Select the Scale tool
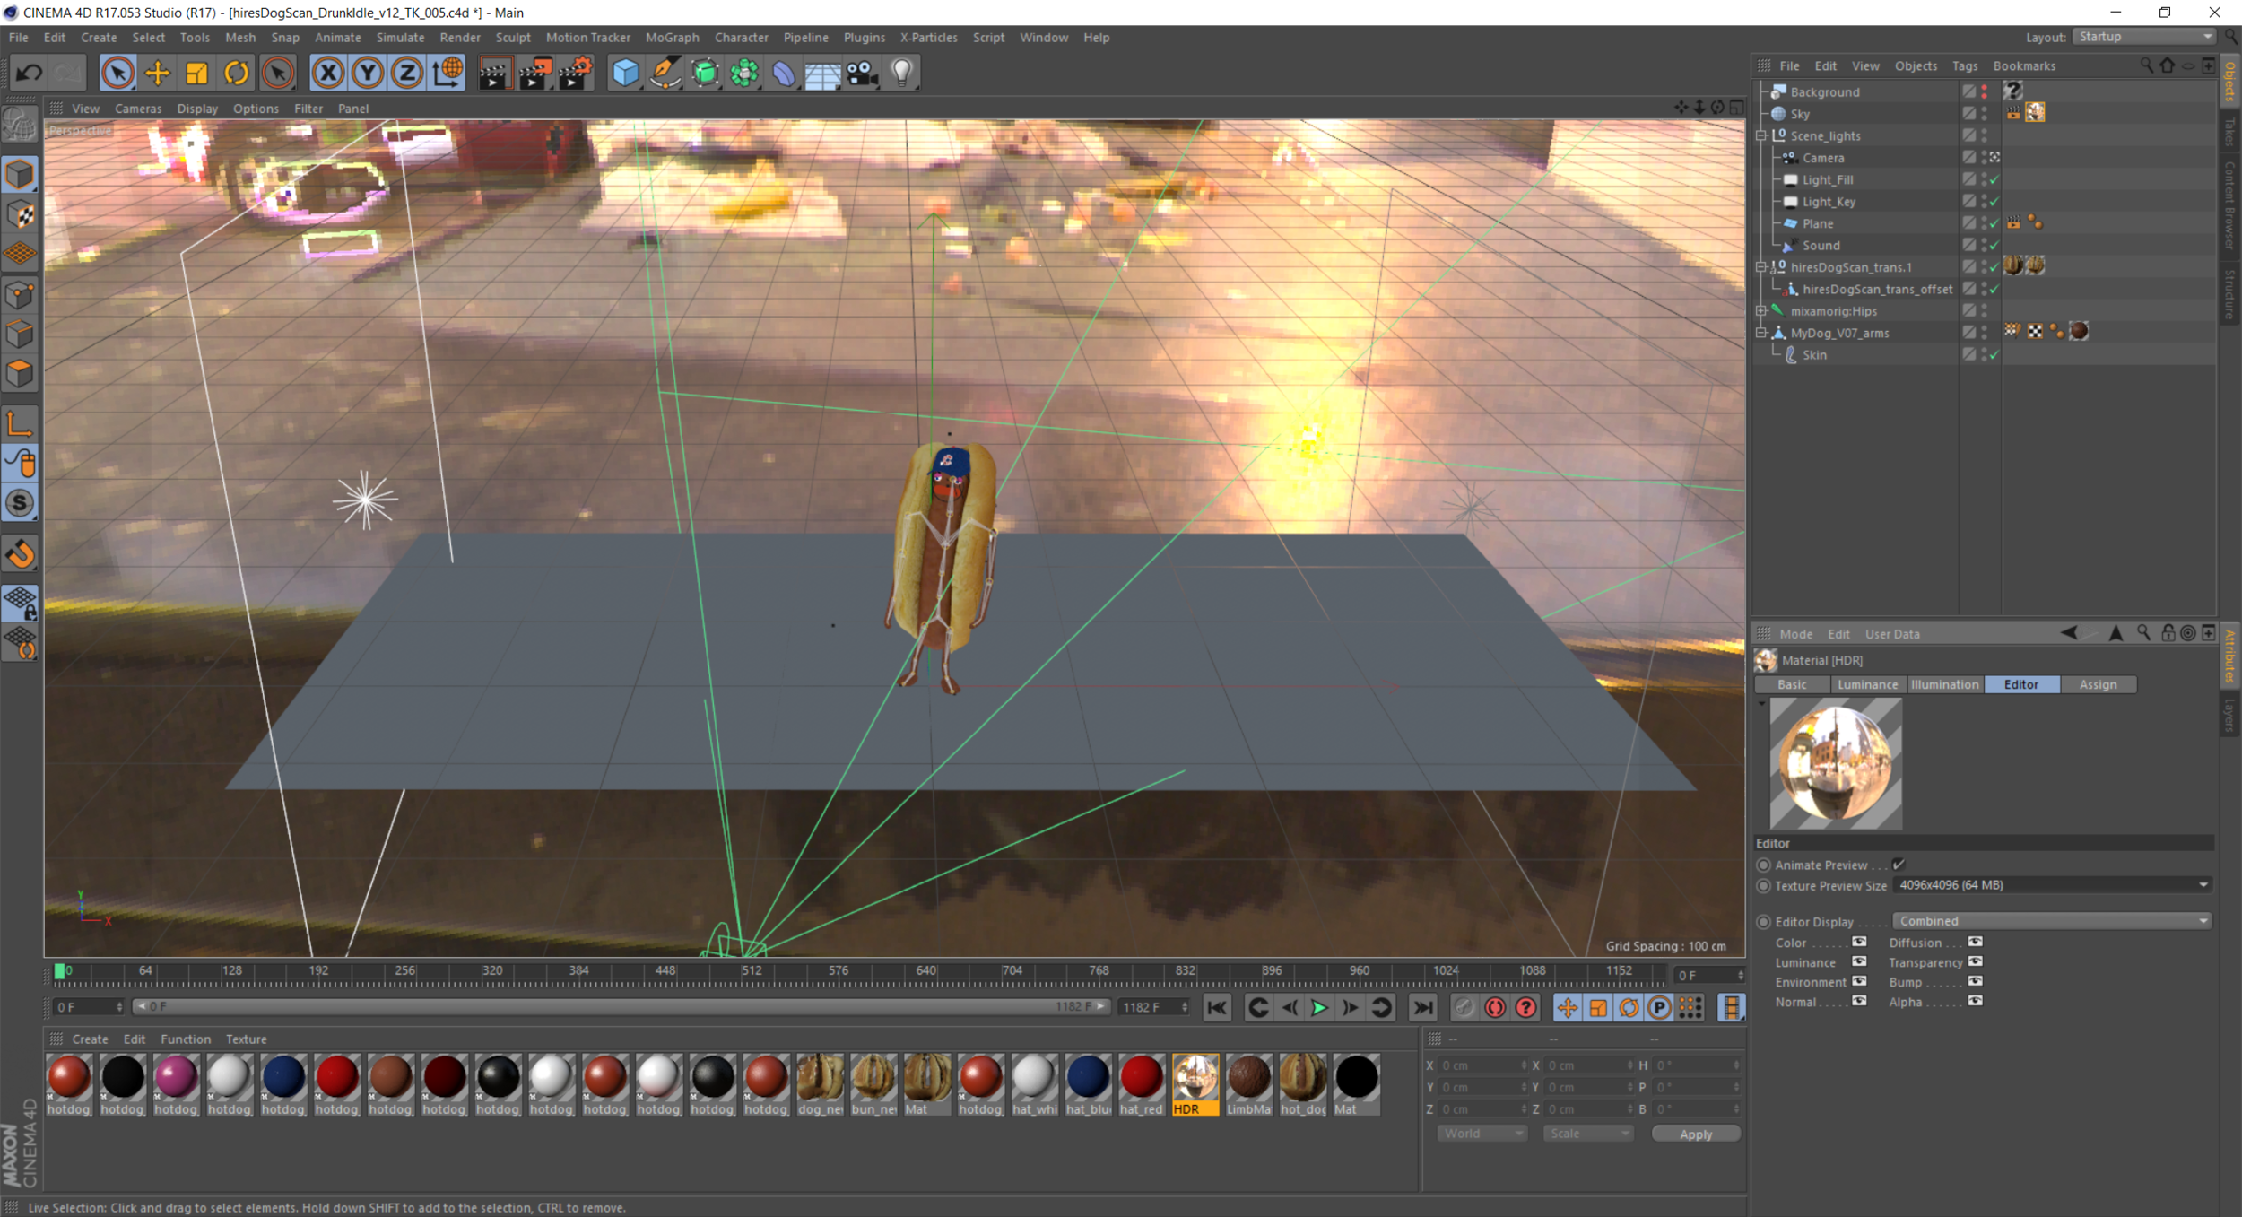The width and height of the screenshot is (2242, 1217). pyautogui.click(x=196, y=72)
